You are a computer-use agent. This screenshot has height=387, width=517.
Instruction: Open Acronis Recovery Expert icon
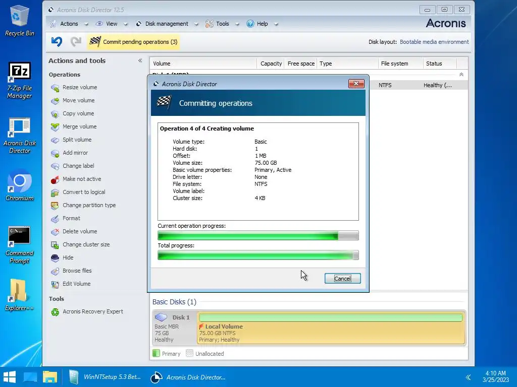pos(55,312)
